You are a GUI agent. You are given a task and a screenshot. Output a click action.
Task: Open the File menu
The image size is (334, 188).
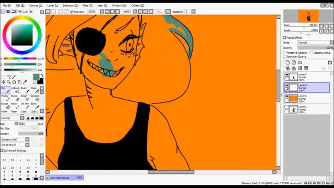(x=7, y=6)
